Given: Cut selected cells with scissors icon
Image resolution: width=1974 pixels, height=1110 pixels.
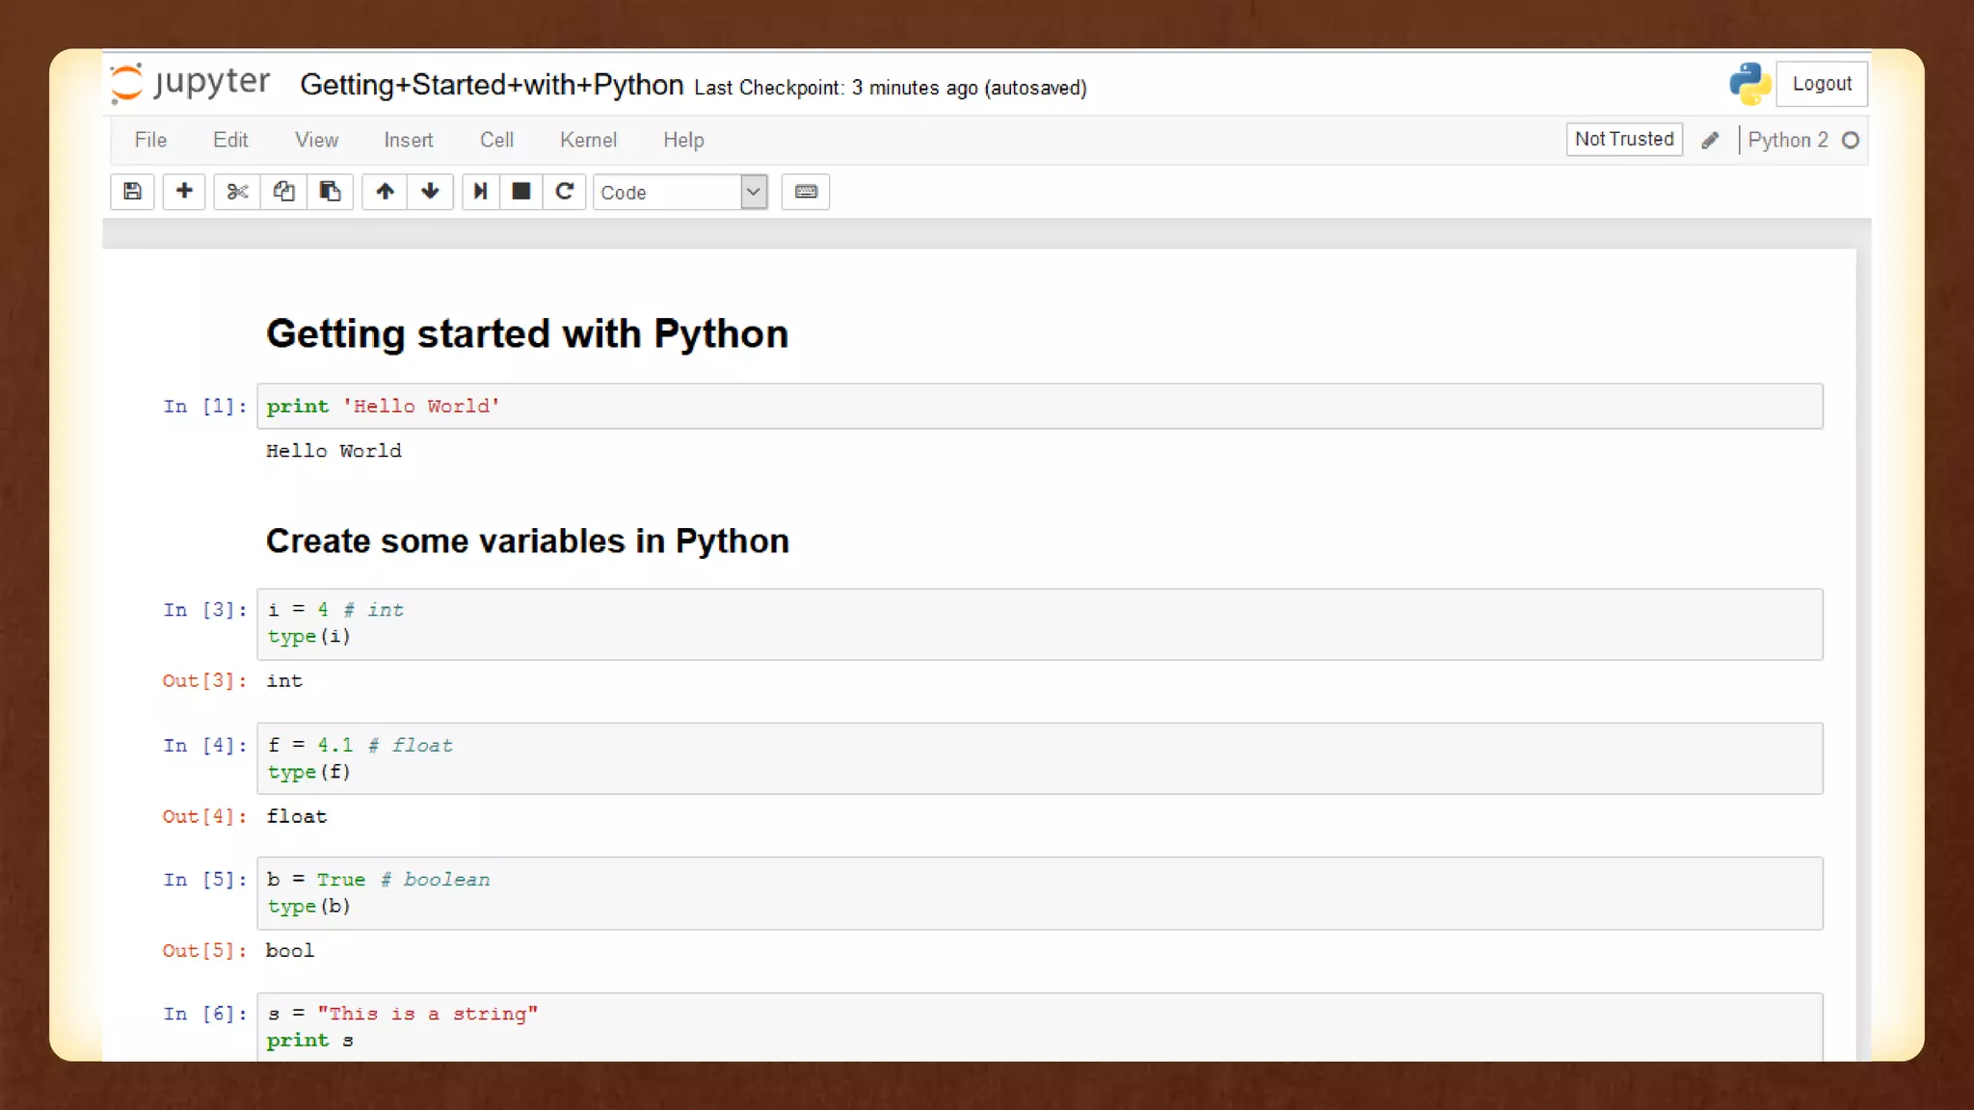Looking at the screenshot, I should point(237,192).
